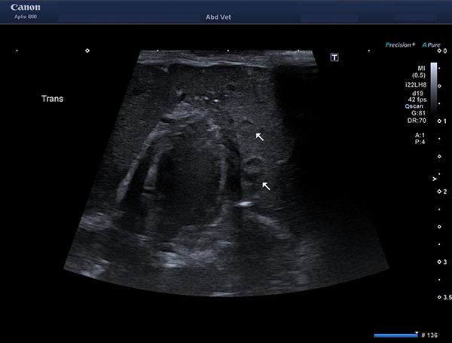Click the Canon logo
This screenshot has height=343, width=452.
(26, 8)
